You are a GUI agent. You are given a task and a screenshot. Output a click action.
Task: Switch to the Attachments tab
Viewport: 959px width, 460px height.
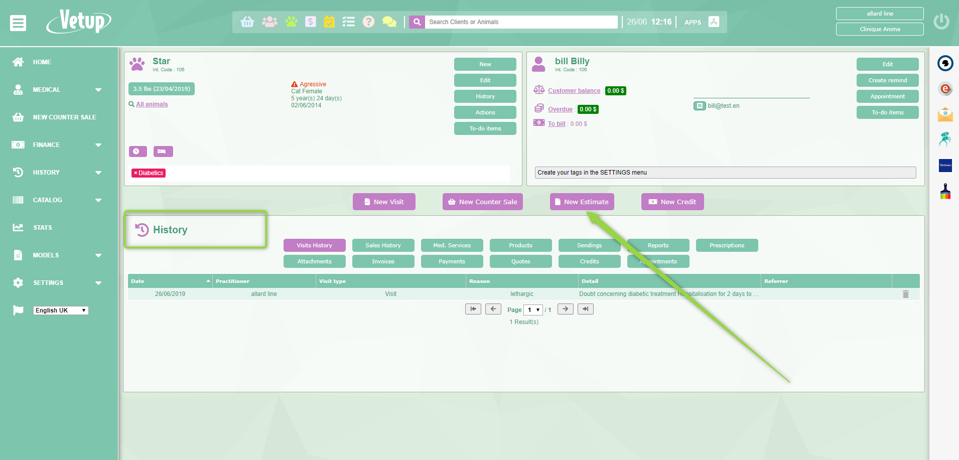pos(315,261)
